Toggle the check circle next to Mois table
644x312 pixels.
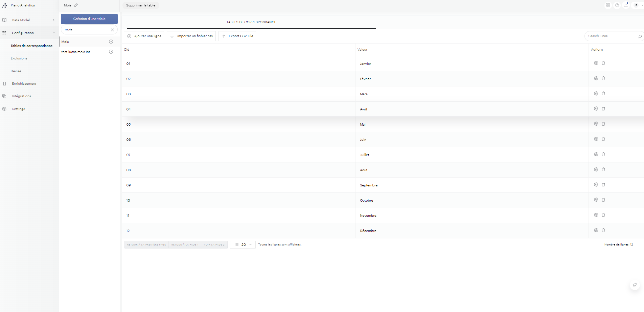(111, 42)
